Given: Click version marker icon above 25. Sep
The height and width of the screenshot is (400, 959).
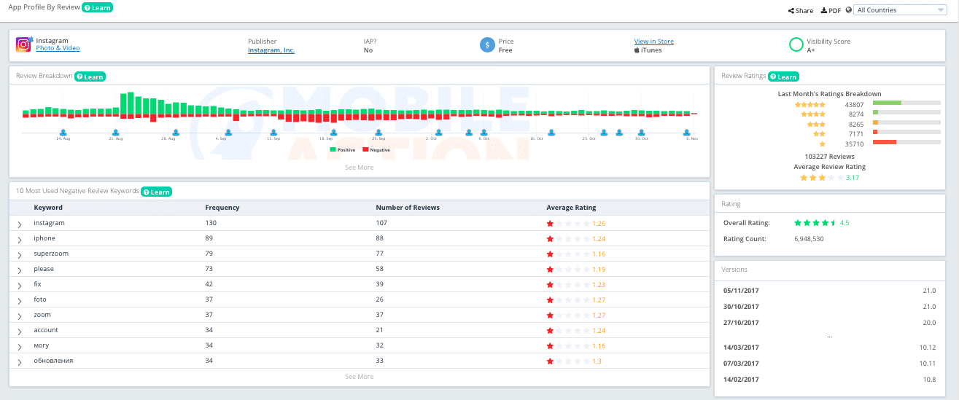Looking at the screenshot, I should tap(378, 133).
